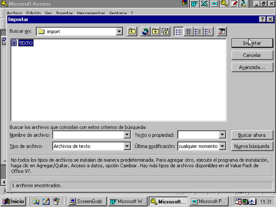
Task: Switch to List view
Action: [178, 32]
